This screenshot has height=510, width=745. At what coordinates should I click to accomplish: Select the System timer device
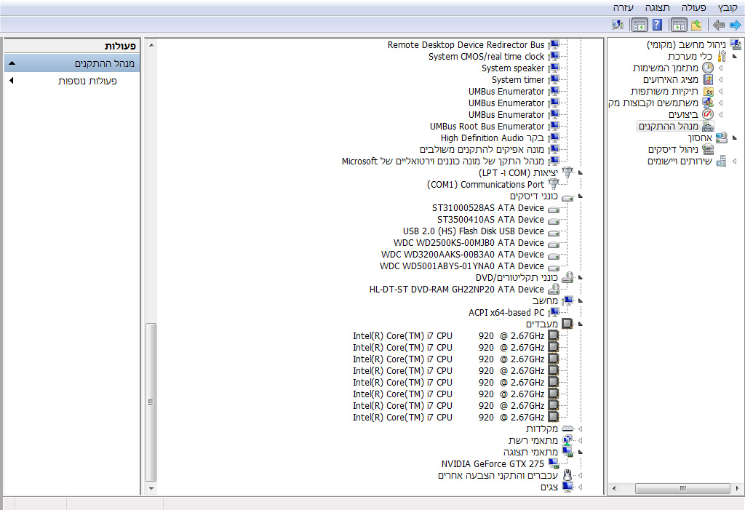tap(518, 80)
